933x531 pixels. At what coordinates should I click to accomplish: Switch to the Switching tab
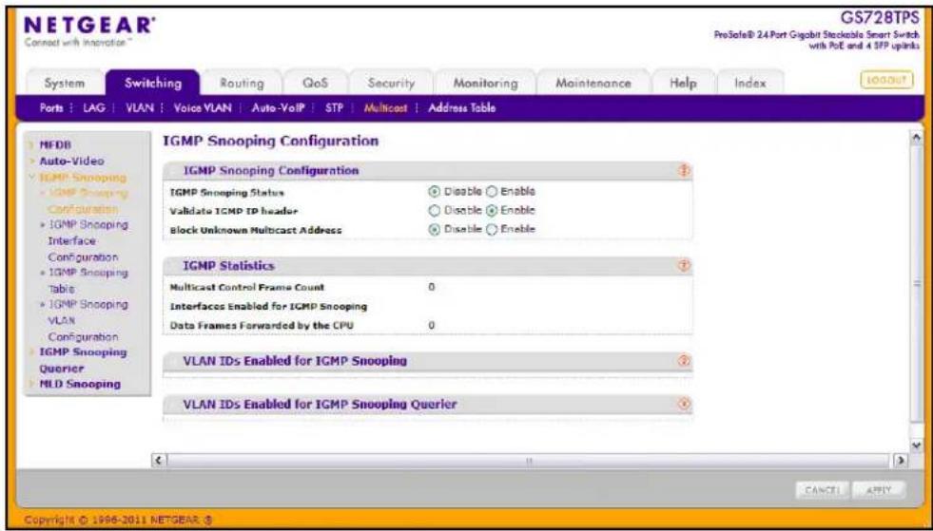153,83
